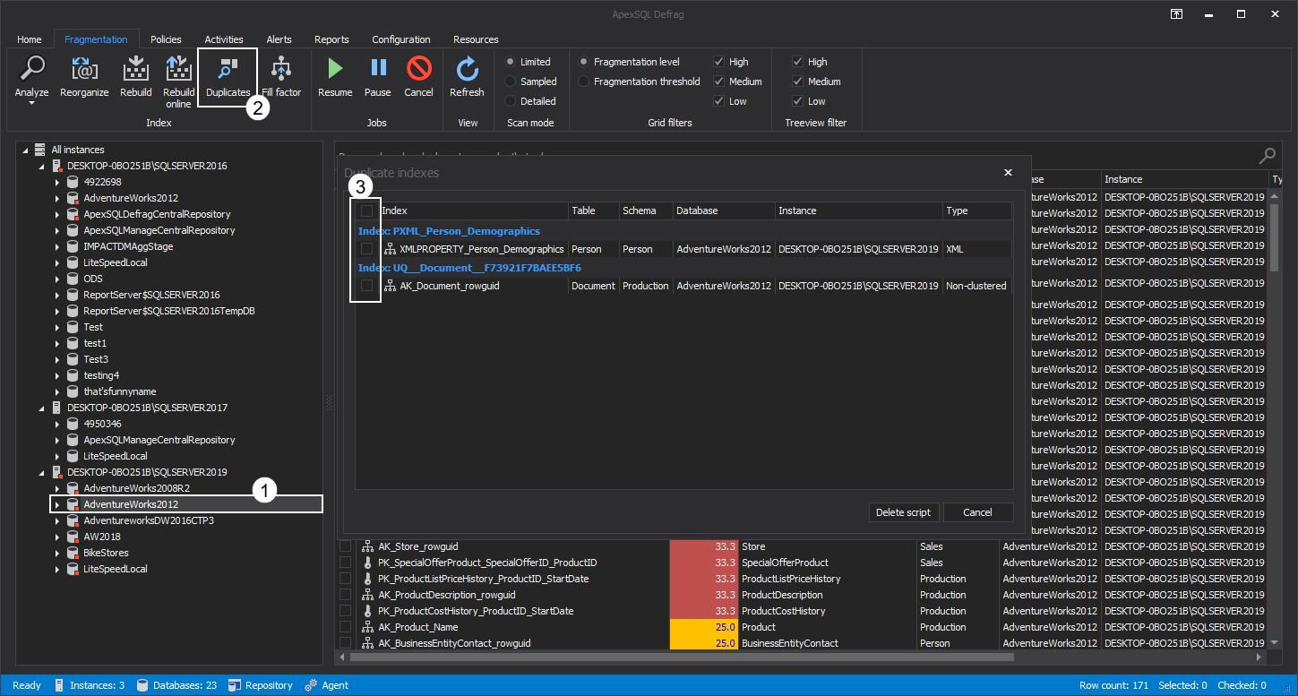Click the Type column header in dialog
1298x696 pixels.
click(977, 211)
